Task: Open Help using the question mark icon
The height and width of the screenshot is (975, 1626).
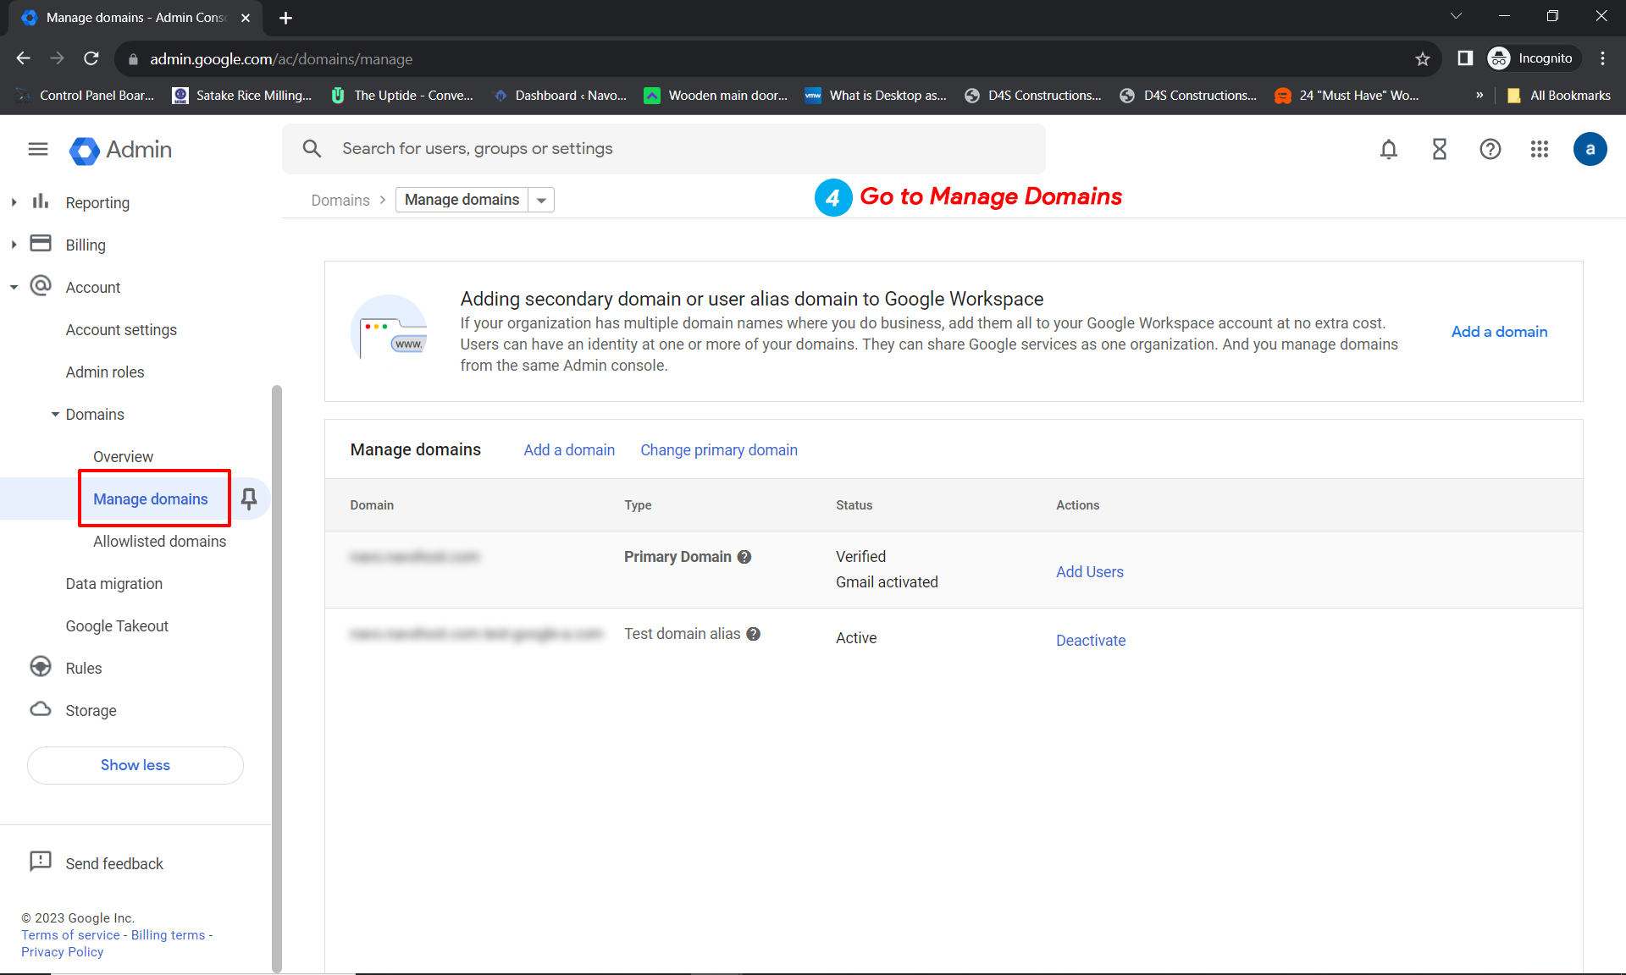Action: (1490, 148)
